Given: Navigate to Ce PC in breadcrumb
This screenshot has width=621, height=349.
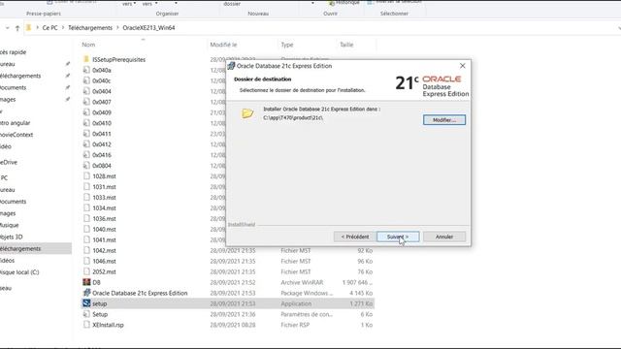Looking at the screenshot, I should (49, 28).
